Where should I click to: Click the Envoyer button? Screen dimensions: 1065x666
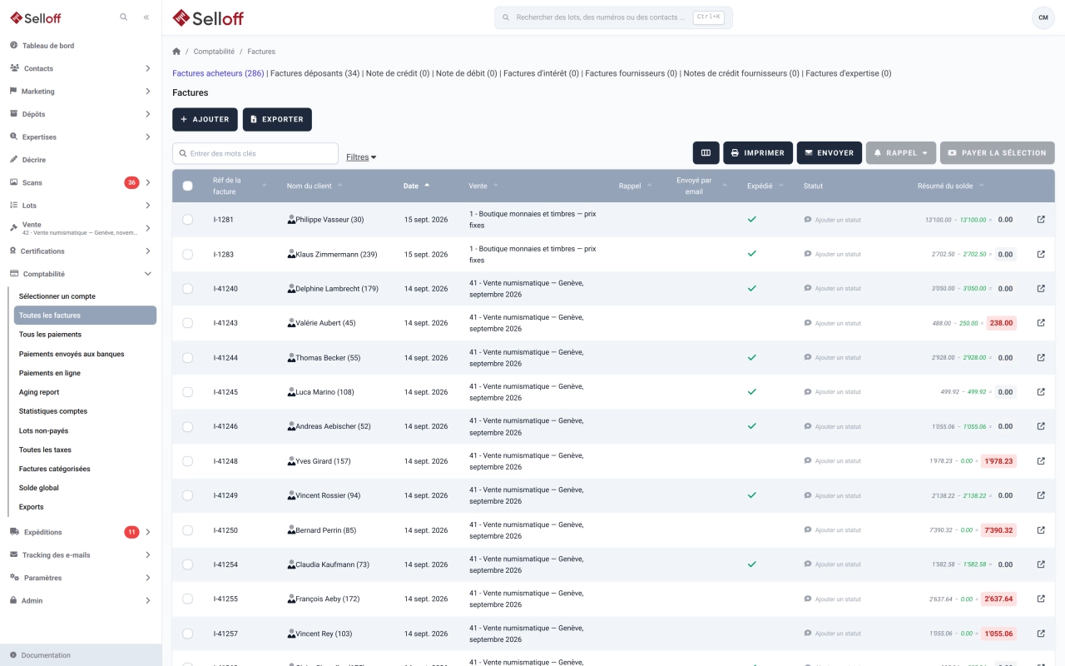pos(830,153)
